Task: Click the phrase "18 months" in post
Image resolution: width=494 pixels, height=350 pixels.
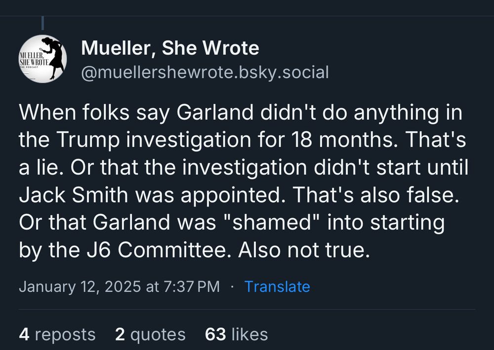Action: (342, 140)
